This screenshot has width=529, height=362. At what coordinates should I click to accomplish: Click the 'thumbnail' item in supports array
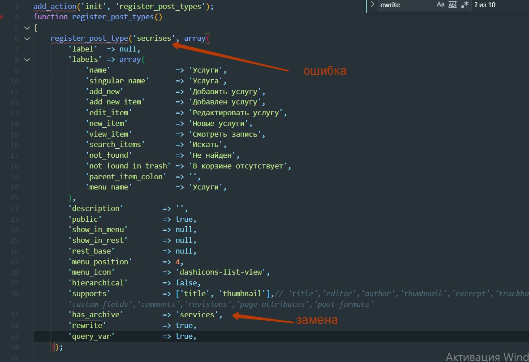pyautogui.click(x=242, y=294)
